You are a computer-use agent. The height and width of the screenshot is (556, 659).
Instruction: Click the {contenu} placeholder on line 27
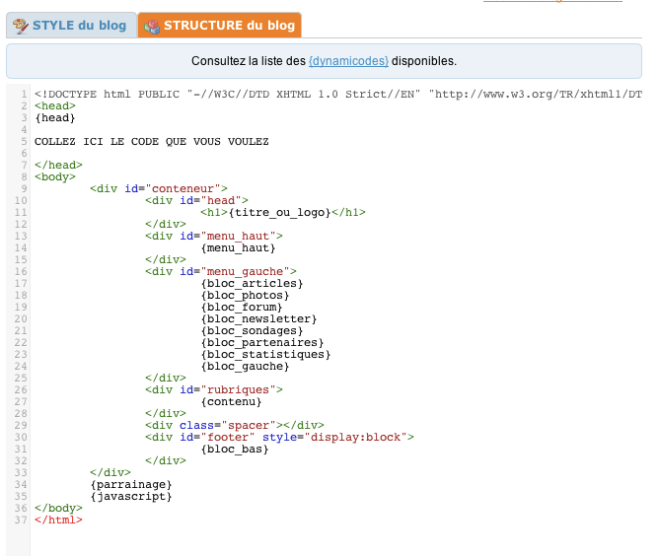click(231, 402)
